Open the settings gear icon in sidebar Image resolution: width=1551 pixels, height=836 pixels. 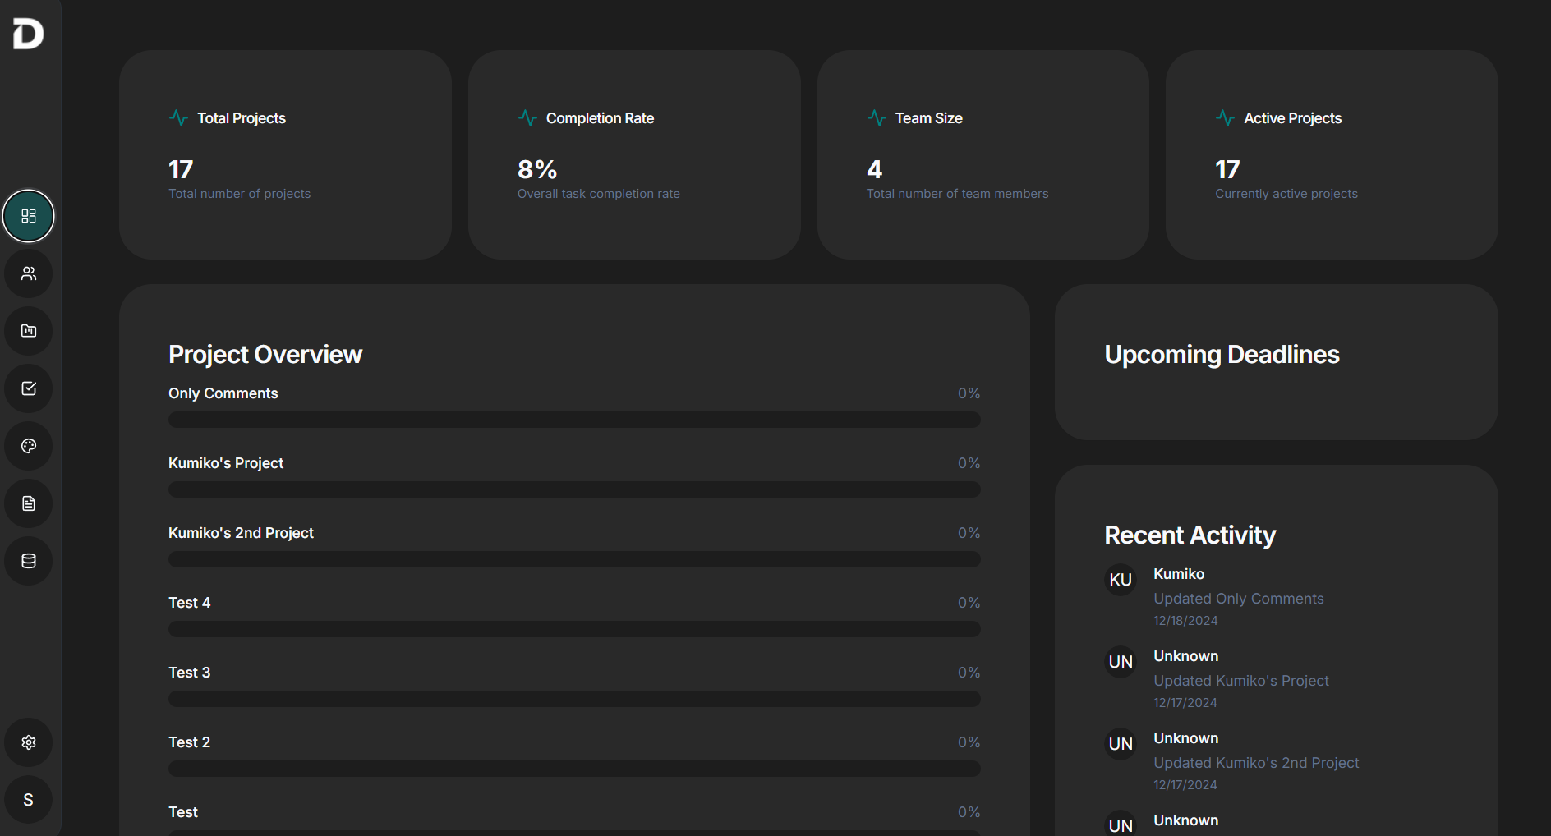[x=29, y=742]
